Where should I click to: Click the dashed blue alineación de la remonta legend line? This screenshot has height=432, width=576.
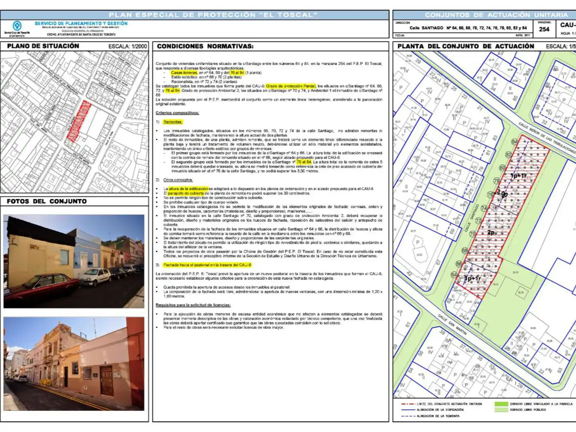[408, 416]
